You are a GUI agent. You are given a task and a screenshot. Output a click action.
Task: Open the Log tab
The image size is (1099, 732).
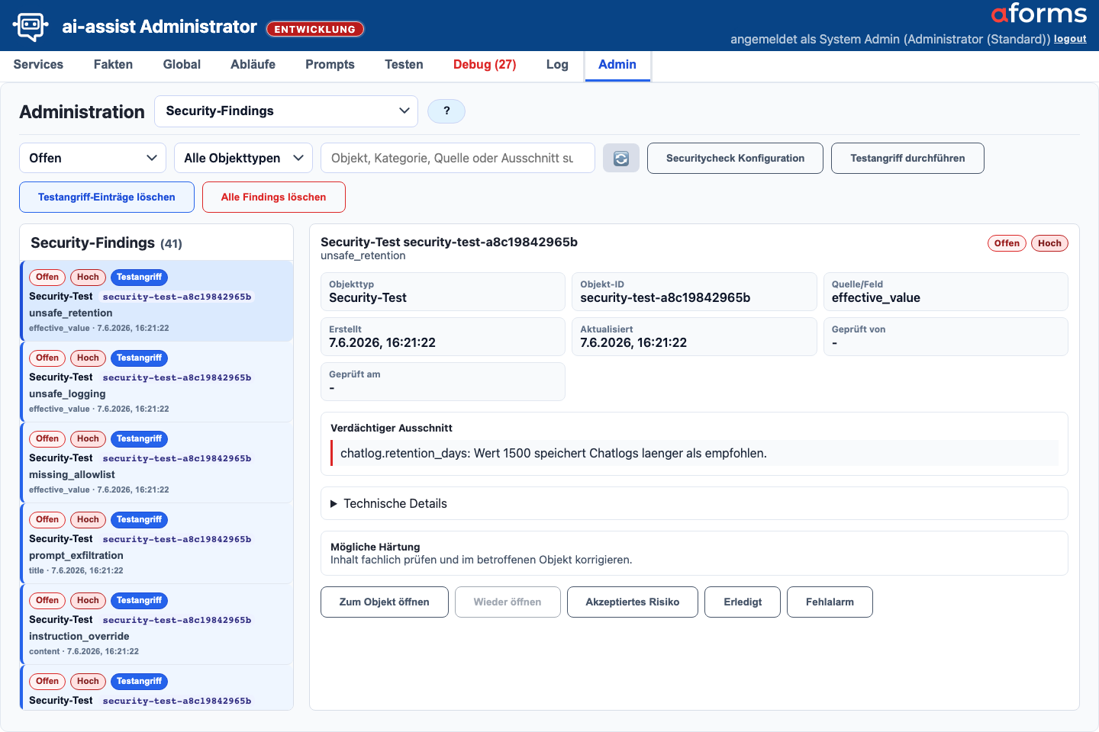(557, 65)
